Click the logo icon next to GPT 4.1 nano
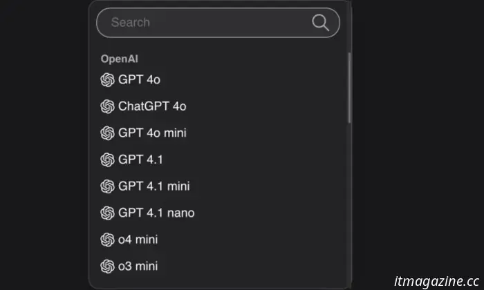The height and width of the screenshot is (290, 484). pyautogui.click(x=107, y=213)
